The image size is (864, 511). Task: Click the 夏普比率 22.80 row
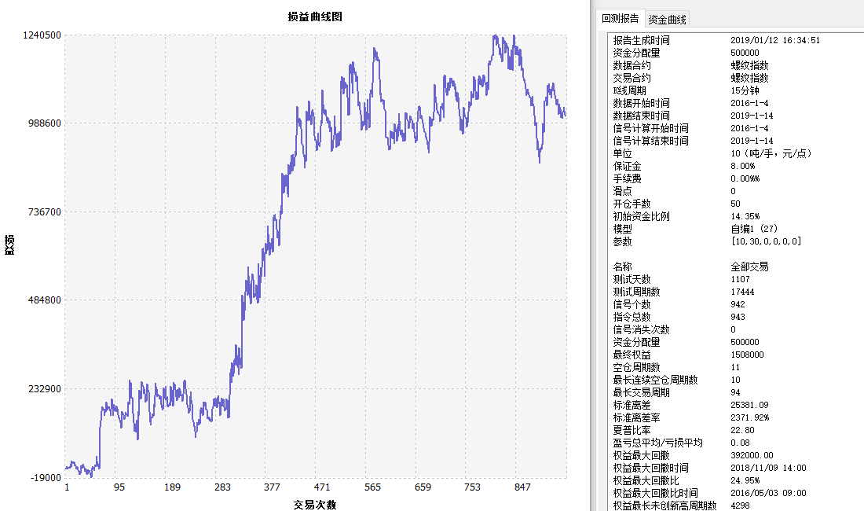point(632,430)
